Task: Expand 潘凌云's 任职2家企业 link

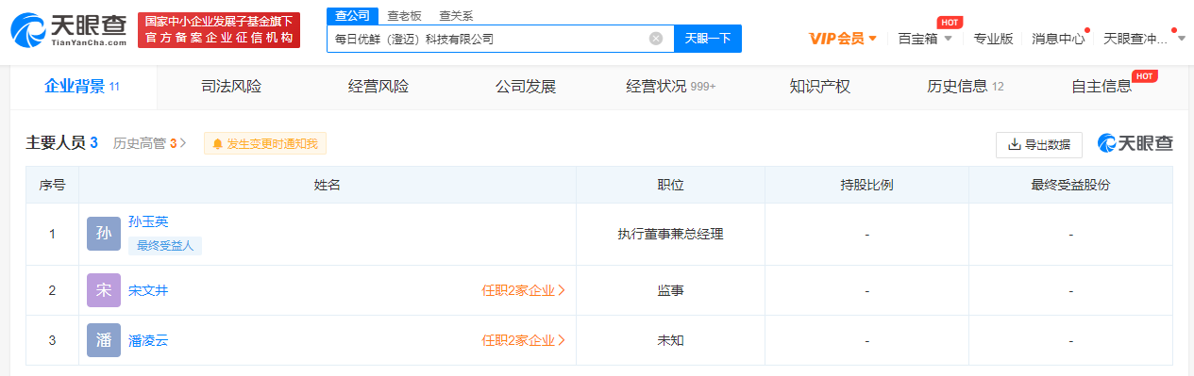Action: [x=524, y=340]
